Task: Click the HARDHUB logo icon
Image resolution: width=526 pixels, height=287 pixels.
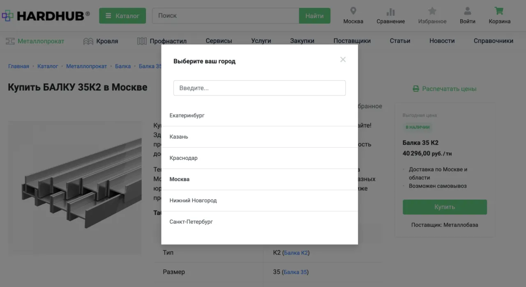Action: pos(7,16)
